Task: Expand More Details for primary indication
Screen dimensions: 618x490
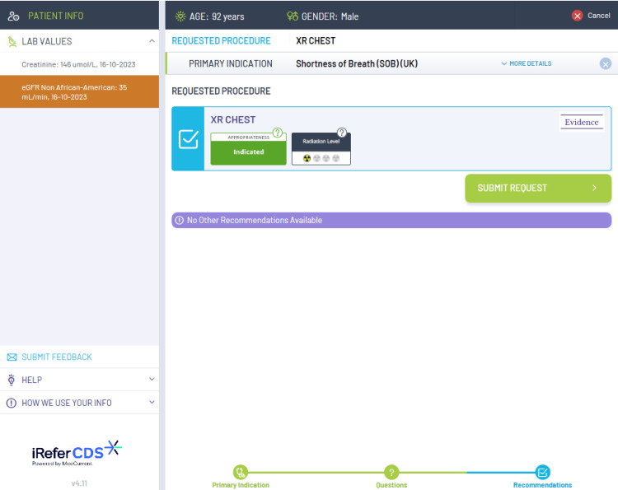Action: pos(527,63)
